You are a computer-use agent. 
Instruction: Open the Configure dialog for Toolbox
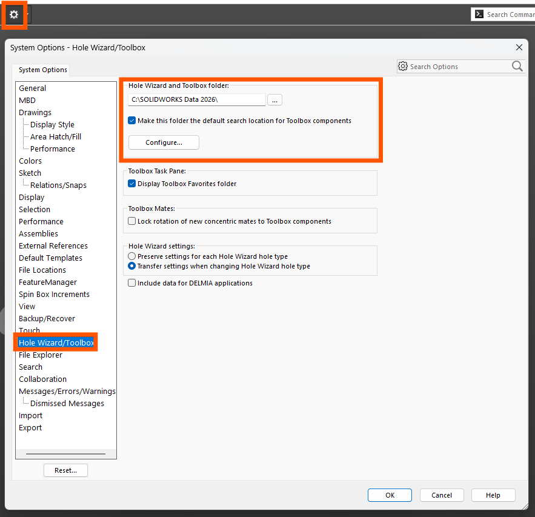pos(163,142)
